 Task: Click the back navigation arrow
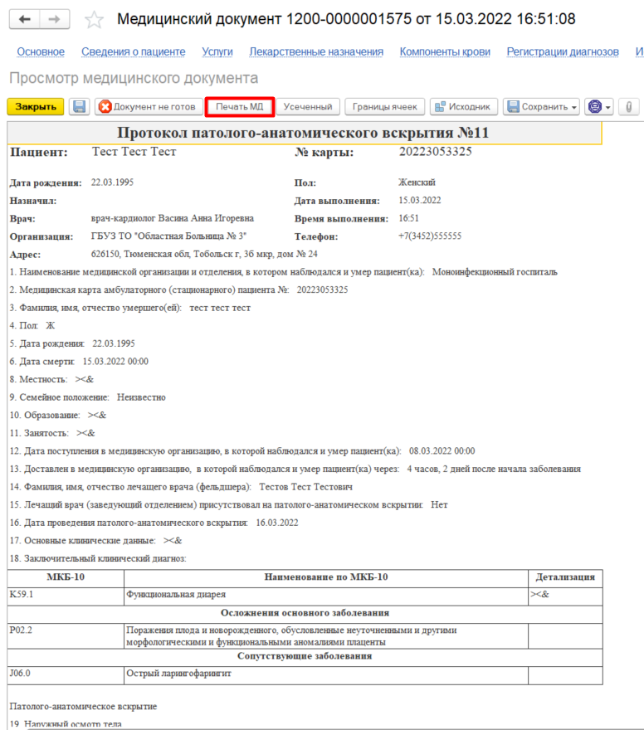pos(25,19)
